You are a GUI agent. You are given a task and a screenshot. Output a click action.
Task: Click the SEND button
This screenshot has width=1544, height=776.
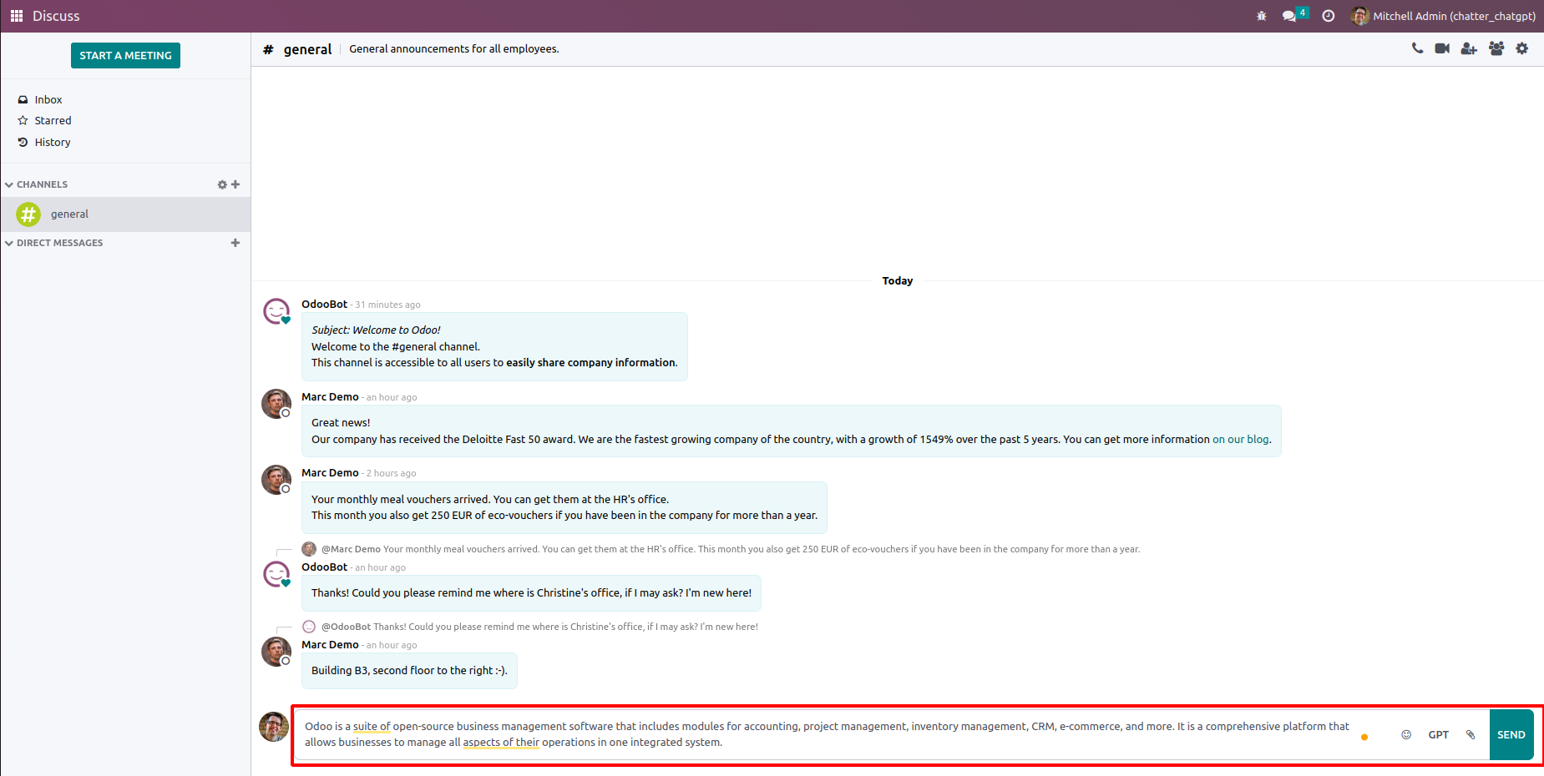pyautogui.click(x=1511, y=735)
